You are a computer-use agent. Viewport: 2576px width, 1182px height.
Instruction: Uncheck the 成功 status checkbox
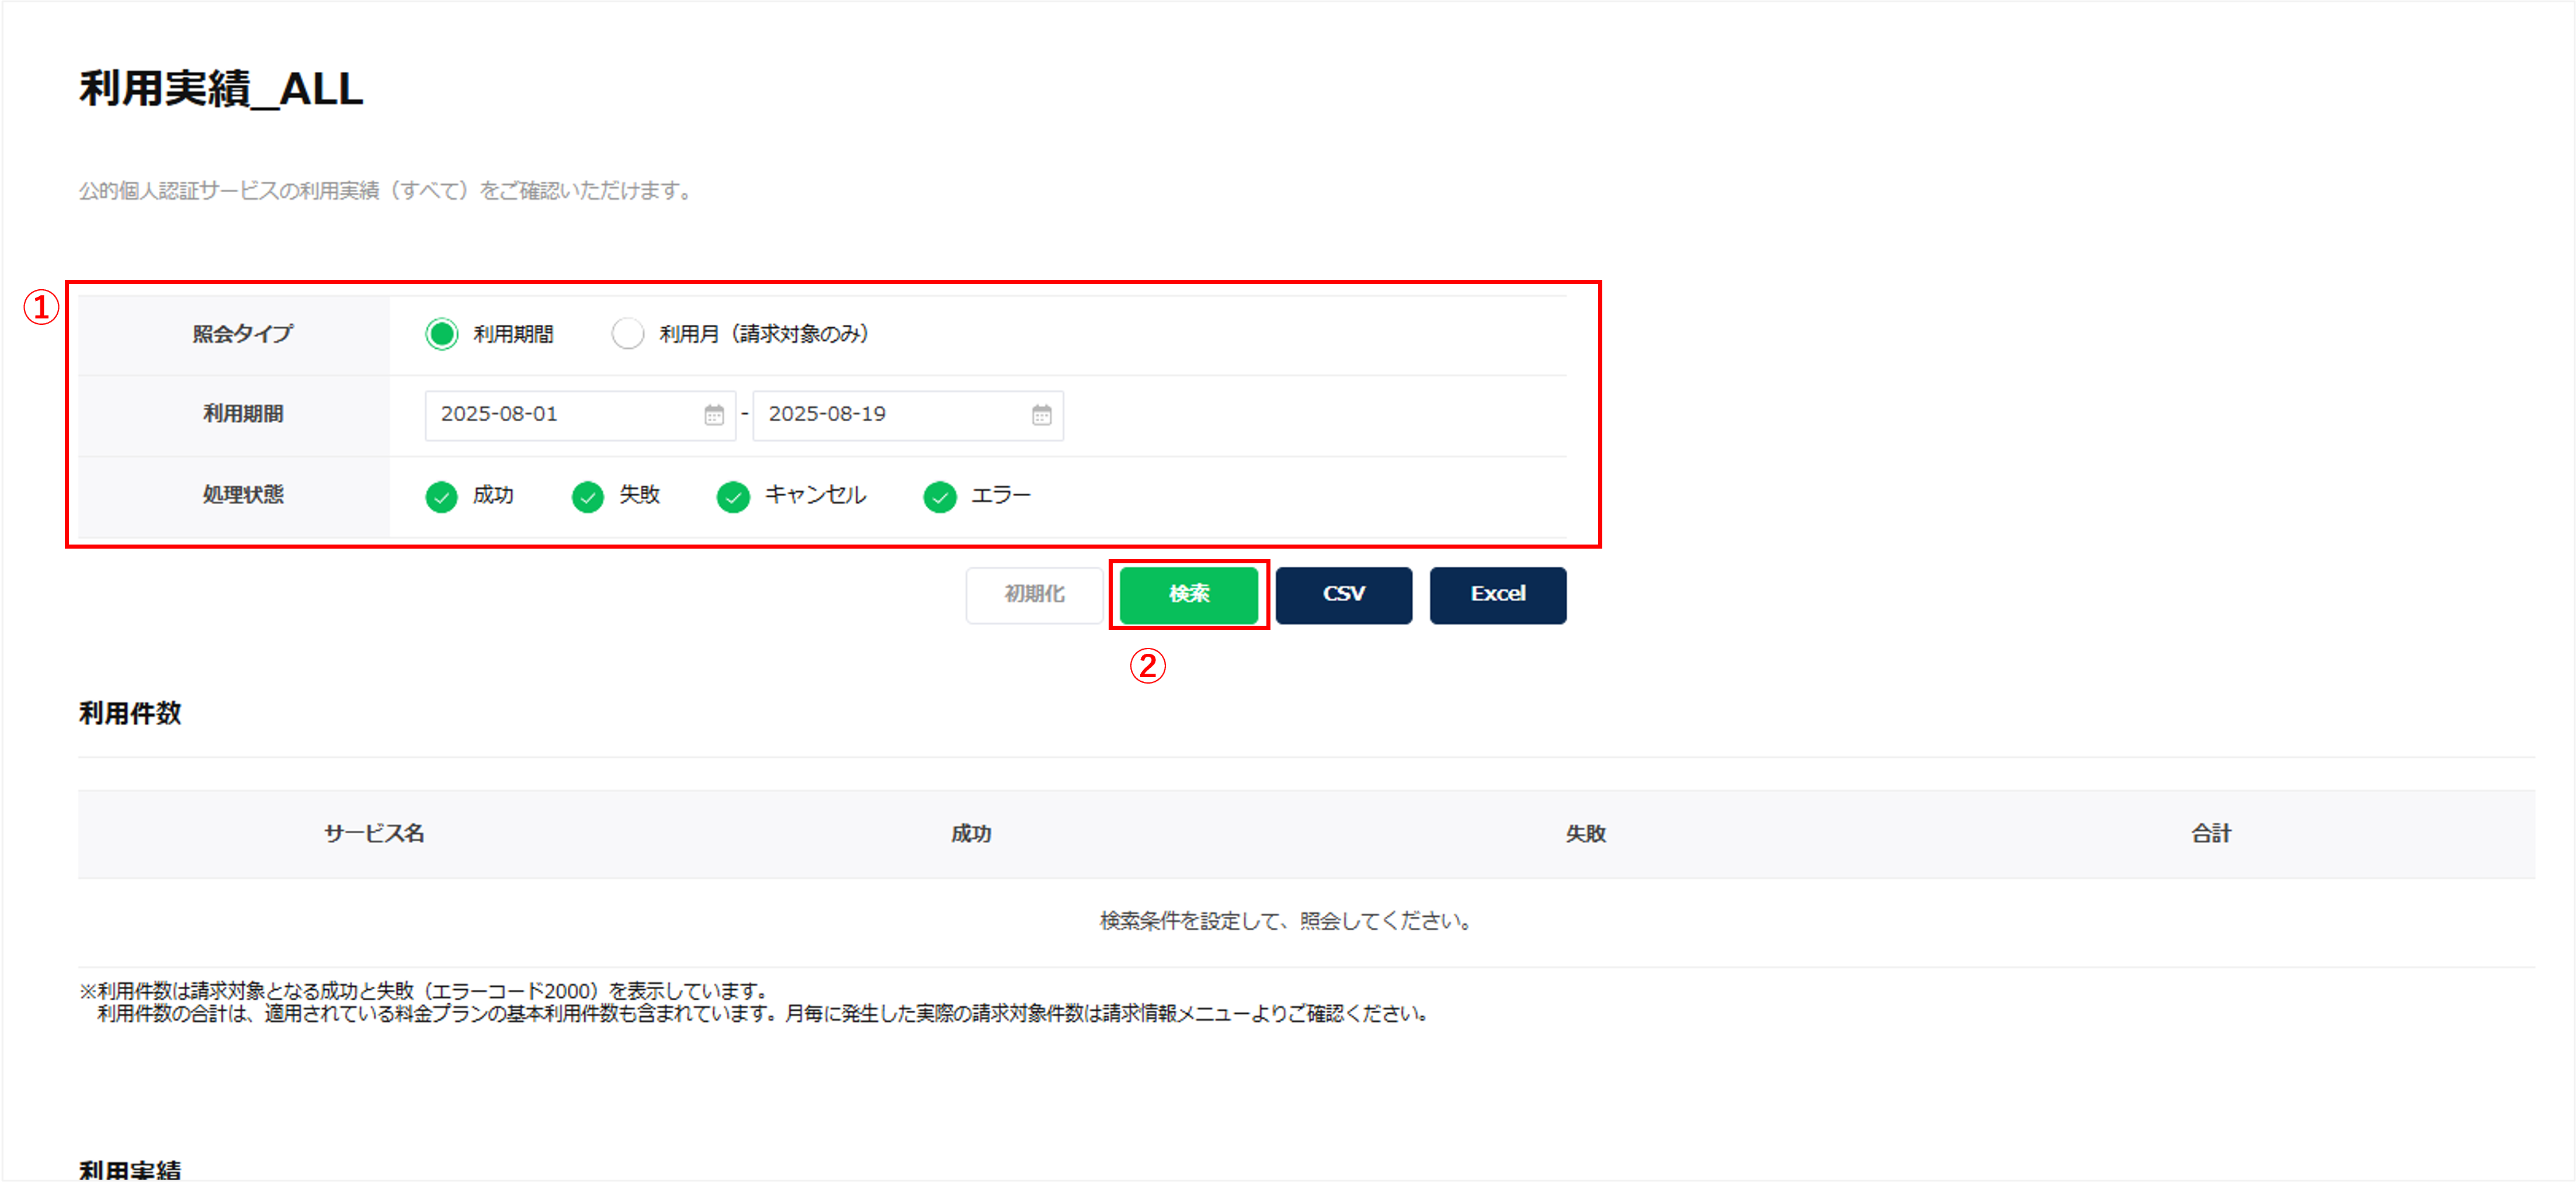coord(441,496)
